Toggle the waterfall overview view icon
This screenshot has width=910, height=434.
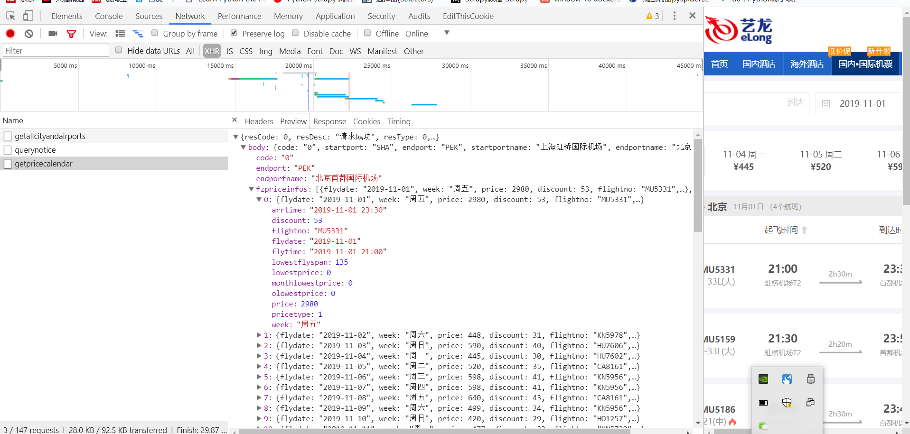coord(138,34)
